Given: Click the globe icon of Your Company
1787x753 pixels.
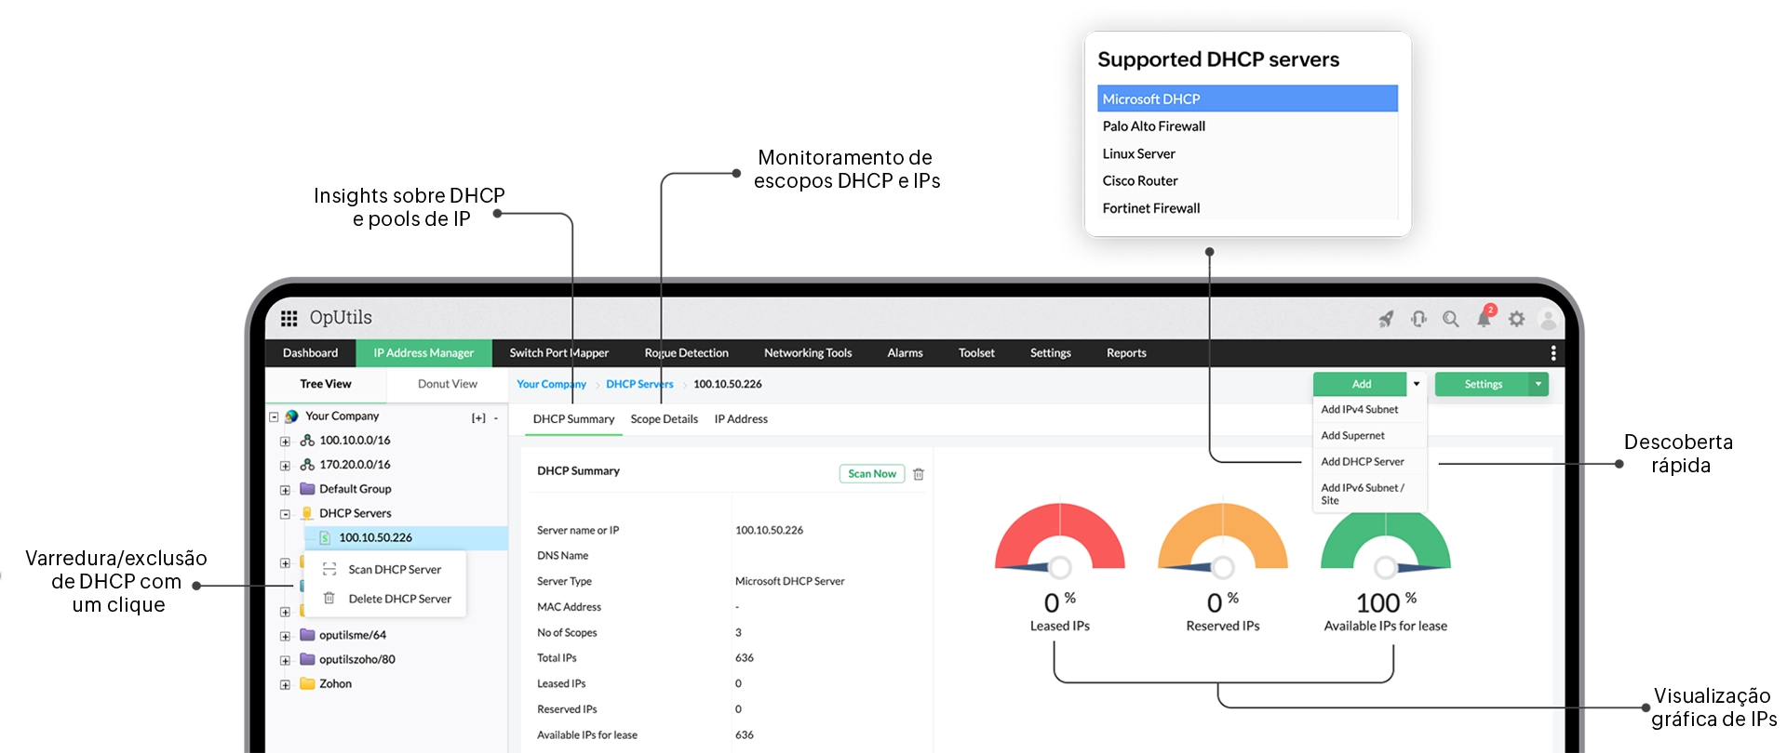Looking at the screenshot, I should (x=291, y=416).
